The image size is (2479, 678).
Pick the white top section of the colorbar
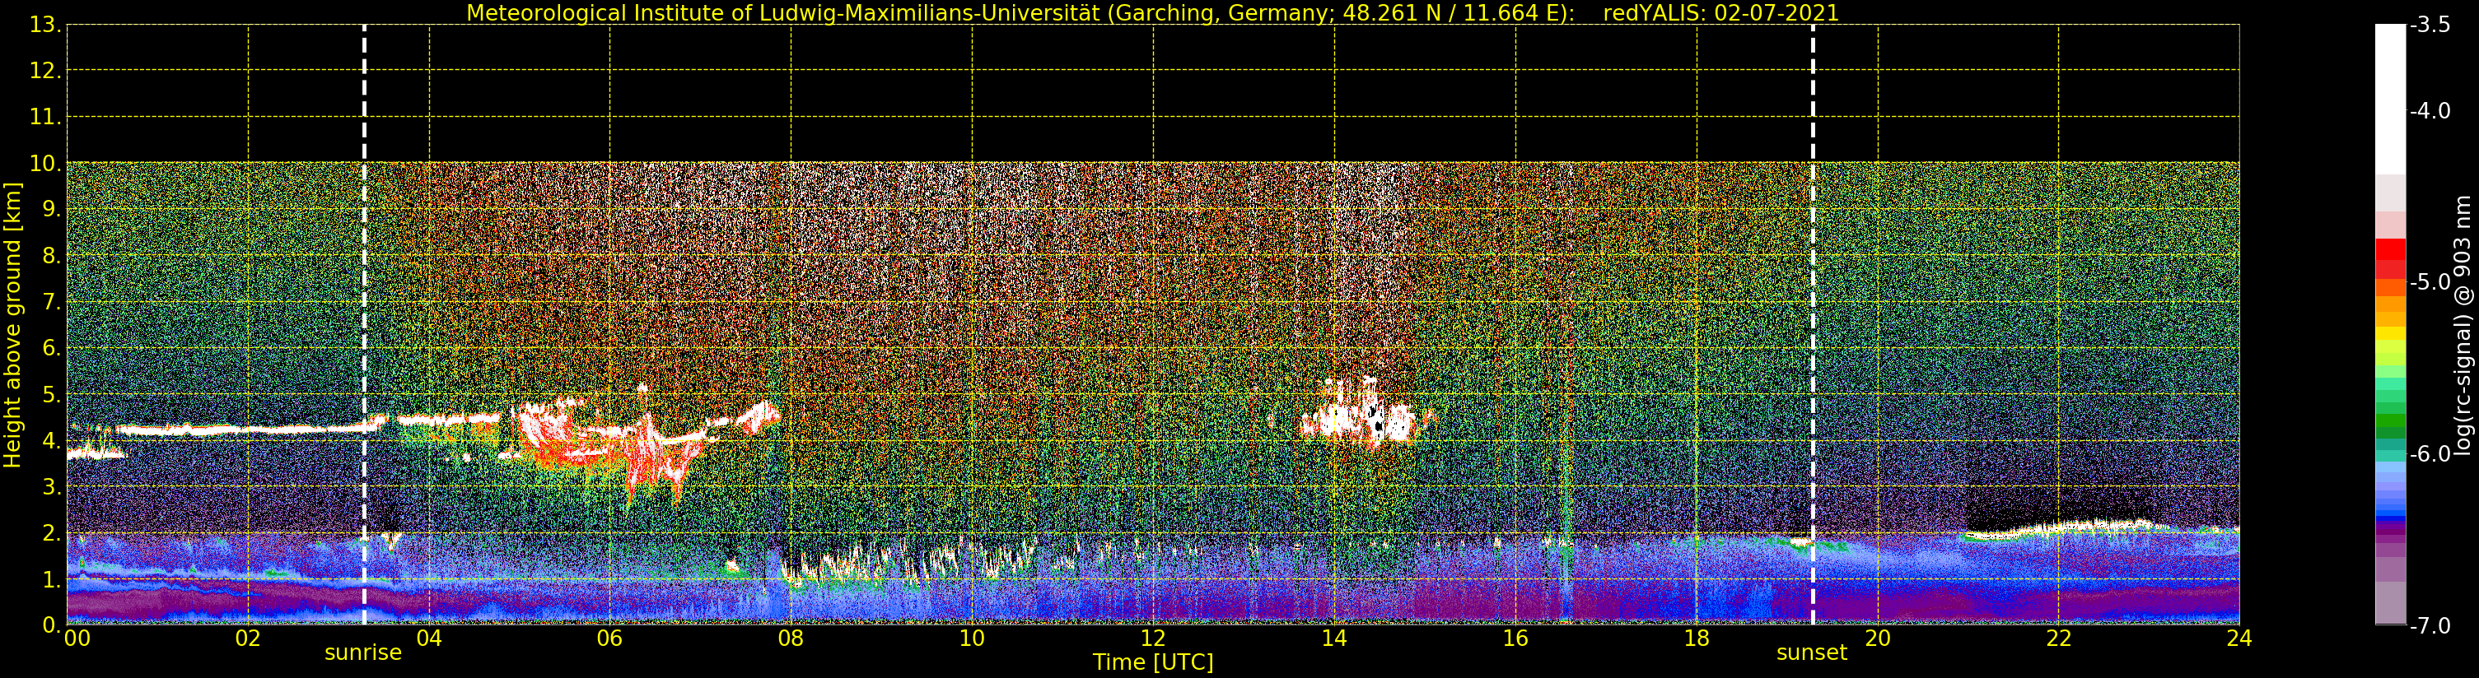[2390, 99]
